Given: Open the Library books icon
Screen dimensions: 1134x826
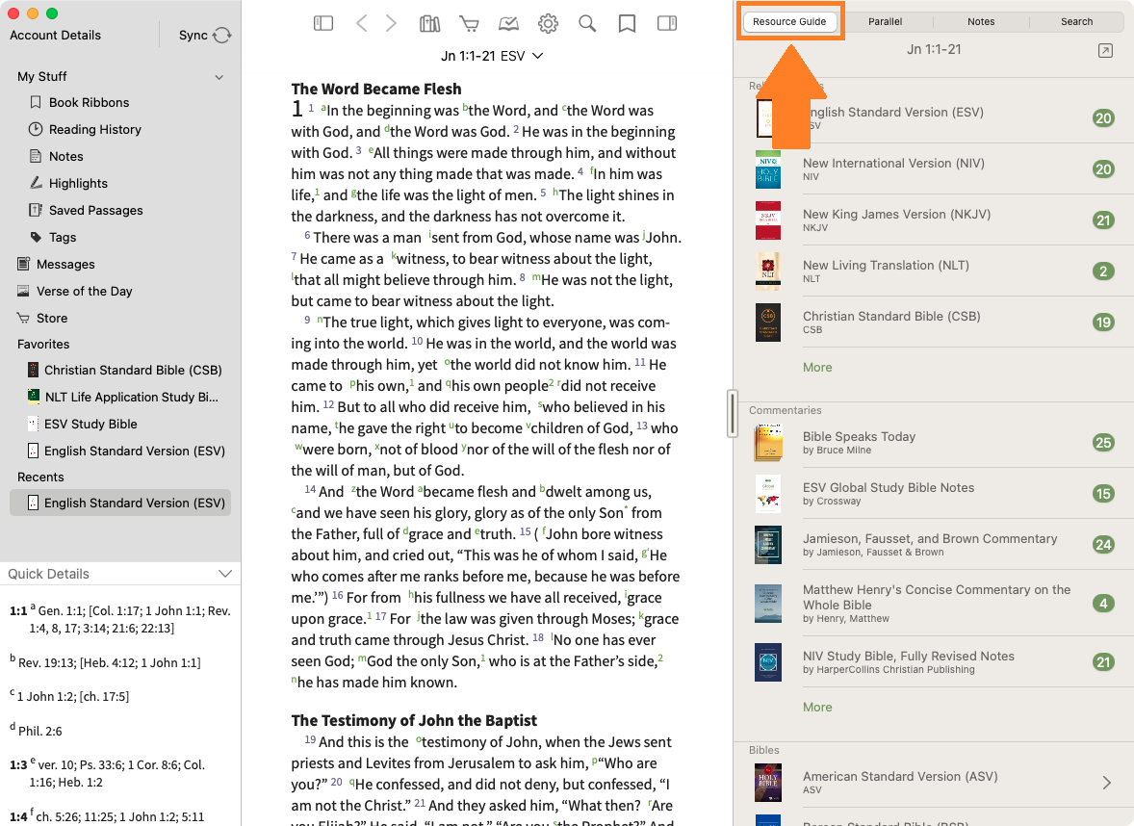Looking at the screenshot, I should (x=429, y=23).
